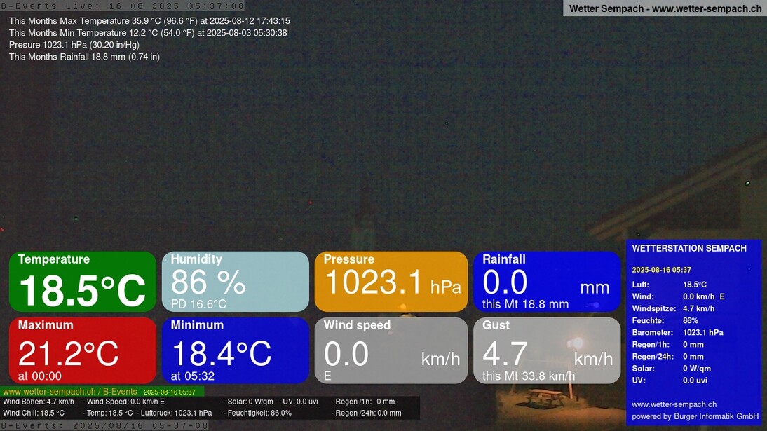
Task: Click the 'UV: 0.0 uvi' panel row
Action: pyautogui.click(x=670, y=381)
